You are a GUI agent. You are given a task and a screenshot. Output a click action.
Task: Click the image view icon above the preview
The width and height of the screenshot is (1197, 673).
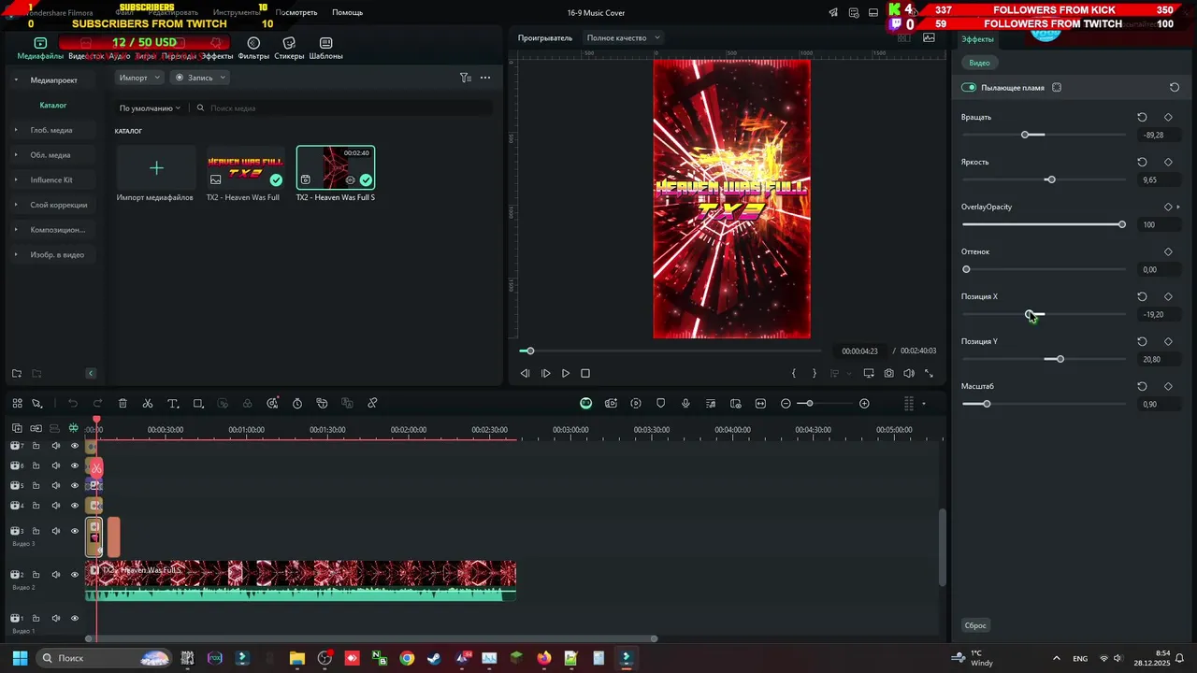tap(929, 37)
